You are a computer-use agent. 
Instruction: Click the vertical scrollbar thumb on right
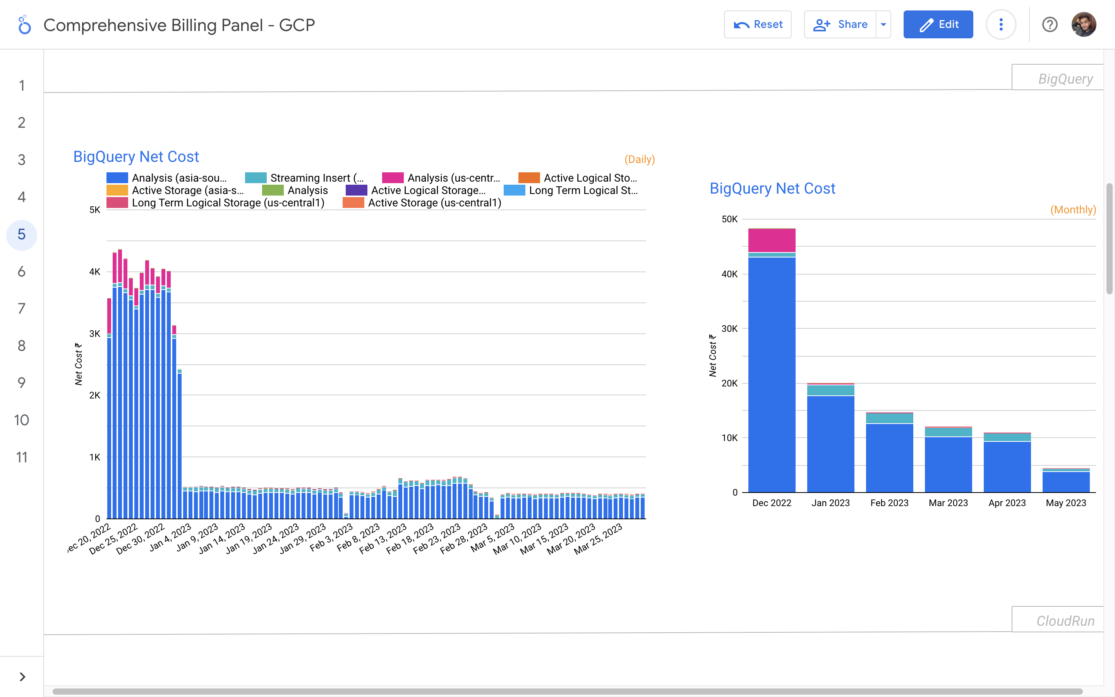point(1110,238)
